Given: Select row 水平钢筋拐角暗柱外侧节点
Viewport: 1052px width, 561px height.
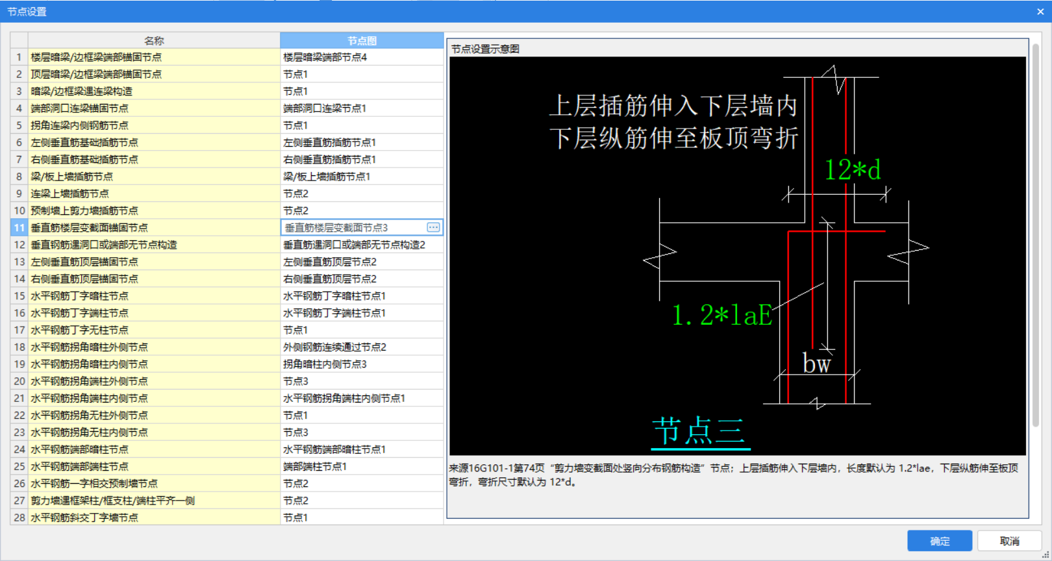Looking at the screenshot, I should point(154,347).
